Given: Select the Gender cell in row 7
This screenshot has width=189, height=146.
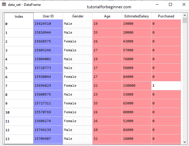Looking at the screenshot, I should pos(78,86).
